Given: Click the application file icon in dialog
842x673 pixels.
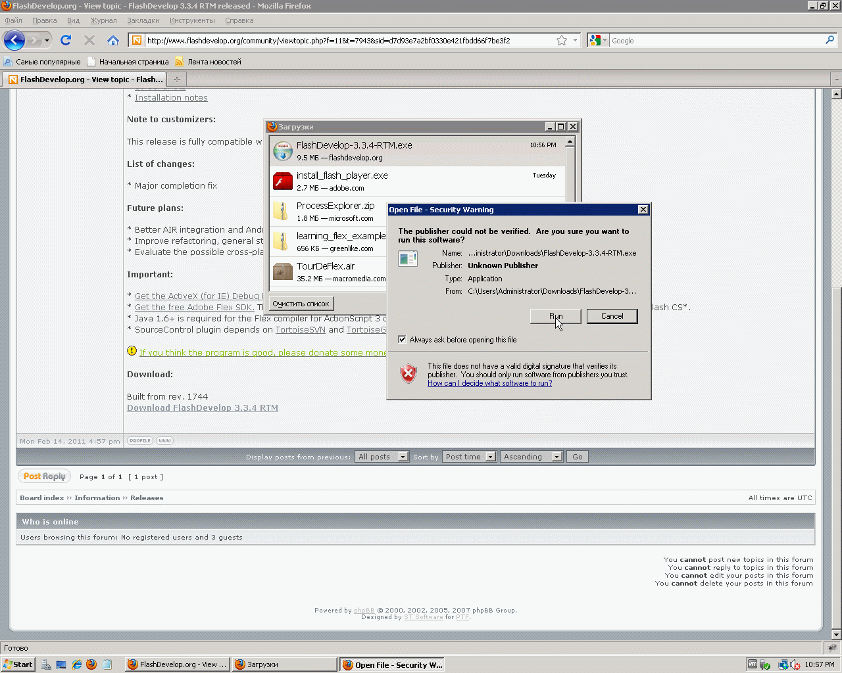Looking at the screenshot, I should [x=408, y=259].
